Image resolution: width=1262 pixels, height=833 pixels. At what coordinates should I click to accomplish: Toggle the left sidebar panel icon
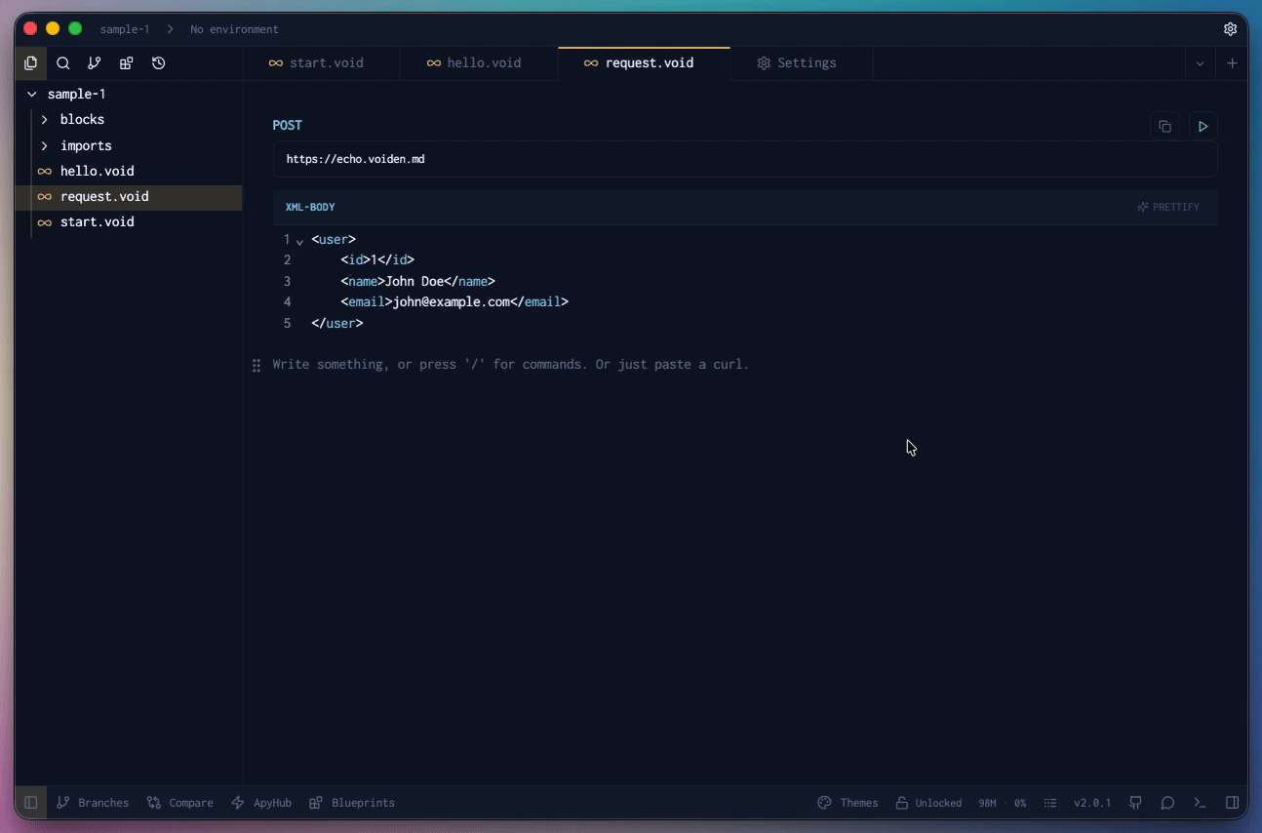pyautogui.click(x=31, y=803)
